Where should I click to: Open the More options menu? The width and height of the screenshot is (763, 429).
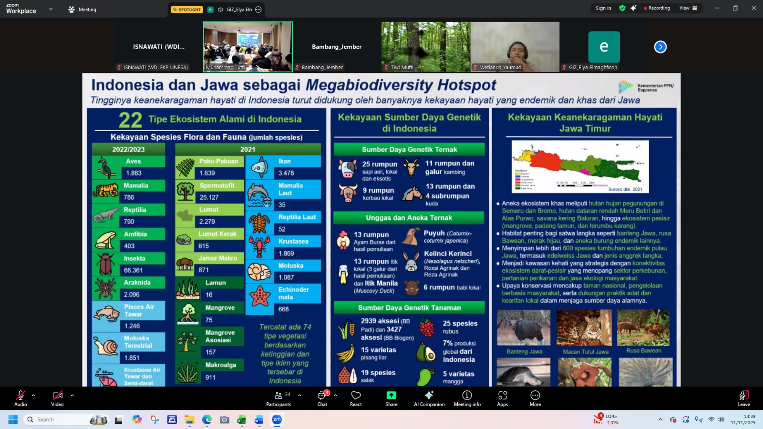click(x=535, y=398)
